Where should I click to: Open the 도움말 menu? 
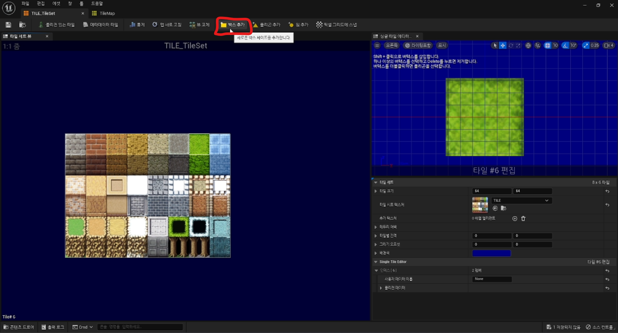tap(97, 4)
